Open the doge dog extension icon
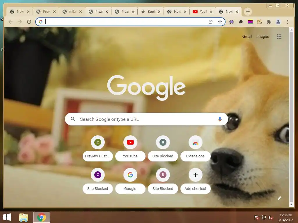Screen dimensions: 298x223 click(259, 22)
